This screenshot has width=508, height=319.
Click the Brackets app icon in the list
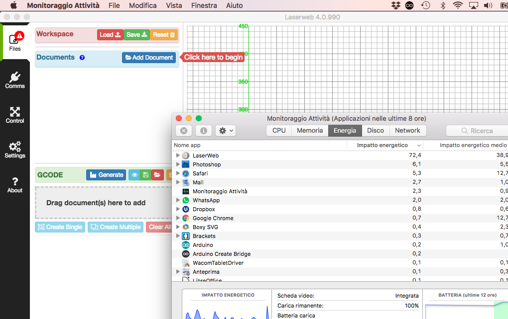pyautogui.click(x=186, y=236)
